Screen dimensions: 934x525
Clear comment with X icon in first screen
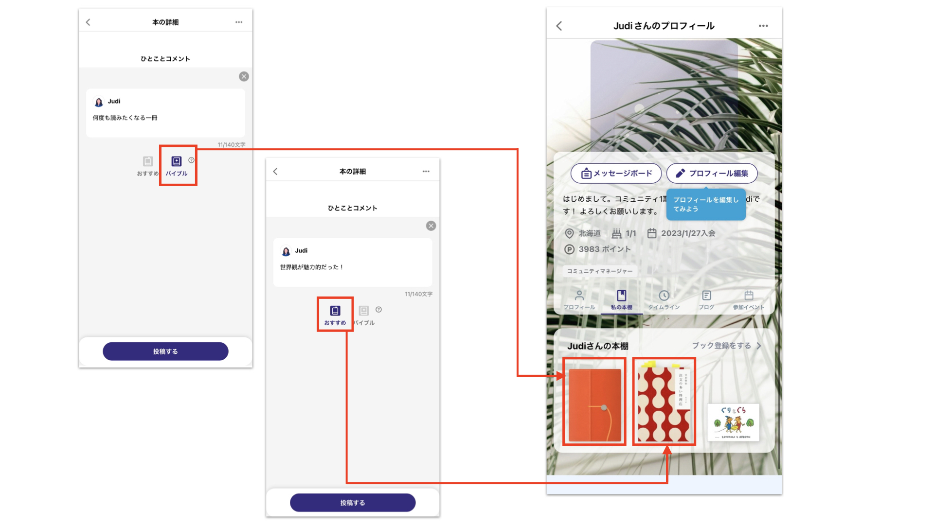[x=244, y=76]
